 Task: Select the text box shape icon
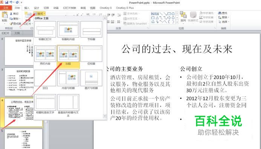pos(153,14)
